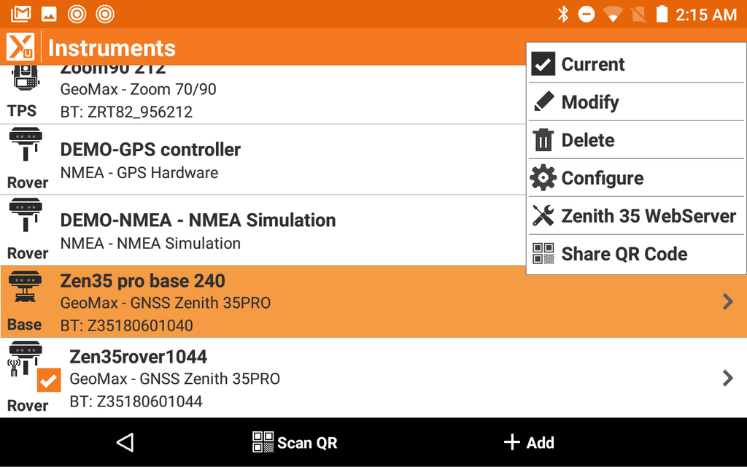
Task: Click the pencil icon beside Modify
Action: click(543, 101)
